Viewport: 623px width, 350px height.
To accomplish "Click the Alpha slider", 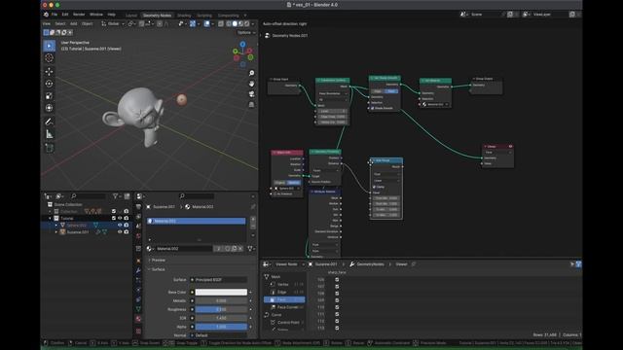I will [x=221, y=327].
